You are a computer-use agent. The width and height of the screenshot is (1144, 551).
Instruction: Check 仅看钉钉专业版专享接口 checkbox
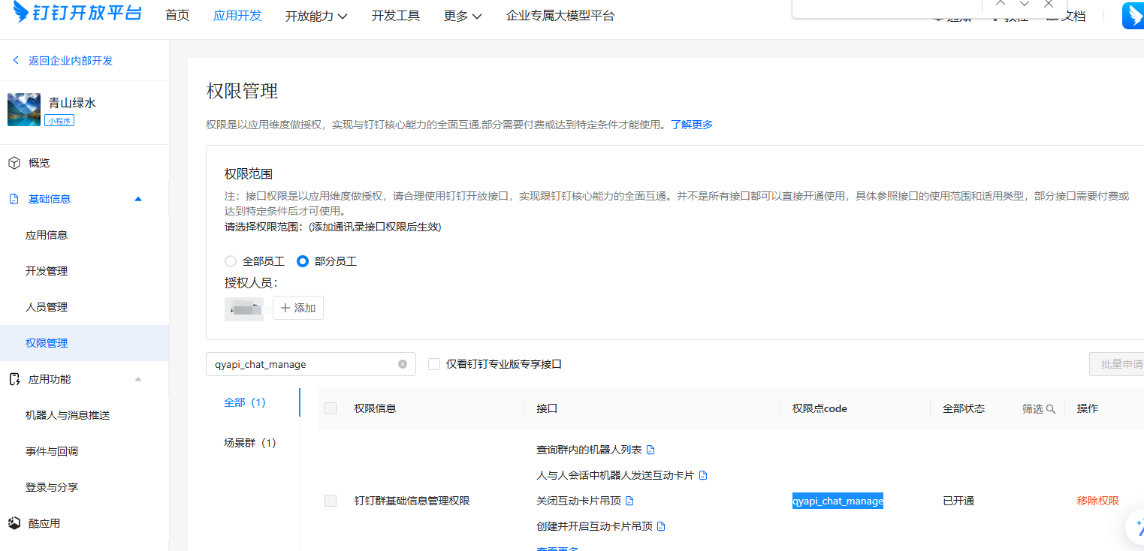[433, 364]
